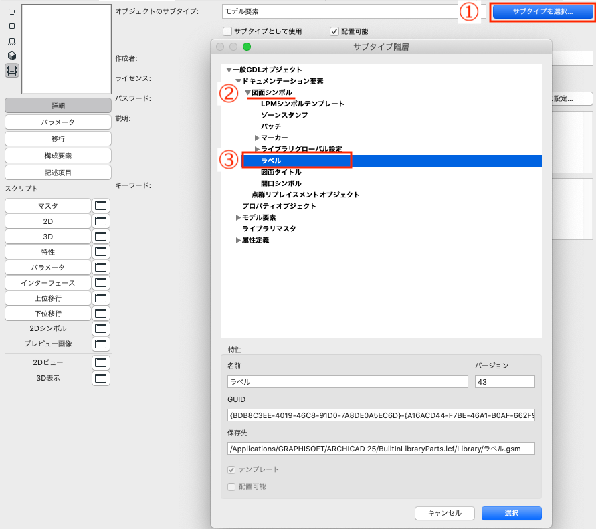Select 図面タイトル tree item
Screen dimensions: 596x529
point(281,172)
